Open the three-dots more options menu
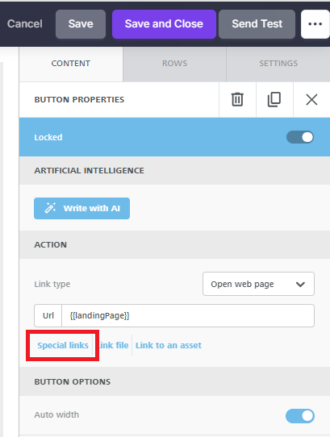 pyautogui.click(x=315, y=24)
